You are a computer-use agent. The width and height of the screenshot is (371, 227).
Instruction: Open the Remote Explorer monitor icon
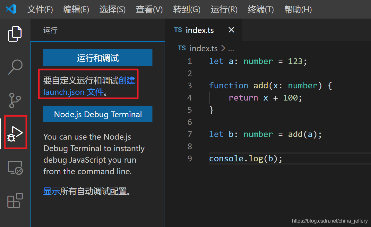pos(15,168)
